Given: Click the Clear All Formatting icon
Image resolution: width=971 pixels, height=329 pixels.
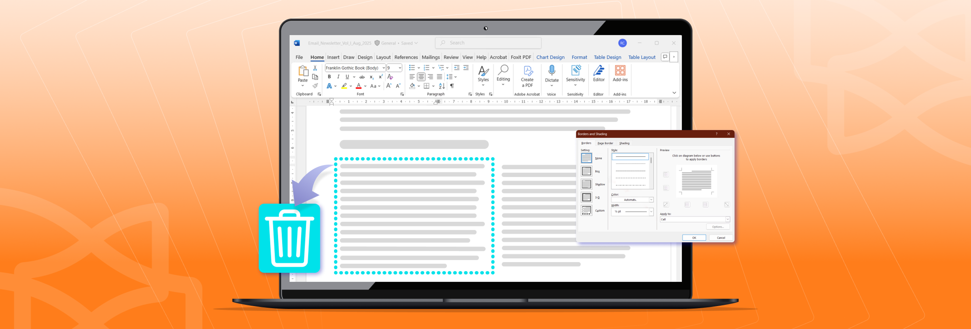Looking at the screenshot, I should point(390,77).
